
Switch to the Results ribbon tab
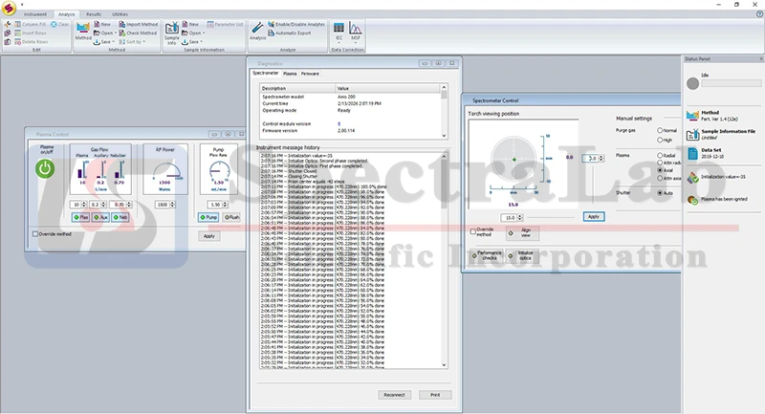tap(93, 15)
